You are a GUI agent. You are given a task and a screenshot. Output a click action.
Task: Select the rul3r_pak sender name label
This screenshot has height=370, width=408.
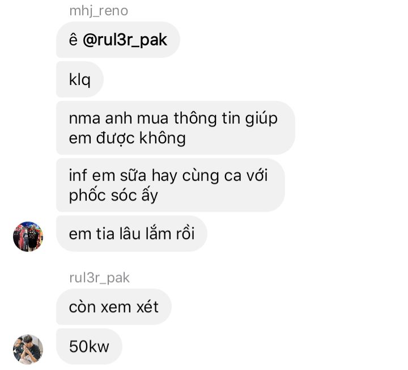[99, 278]
